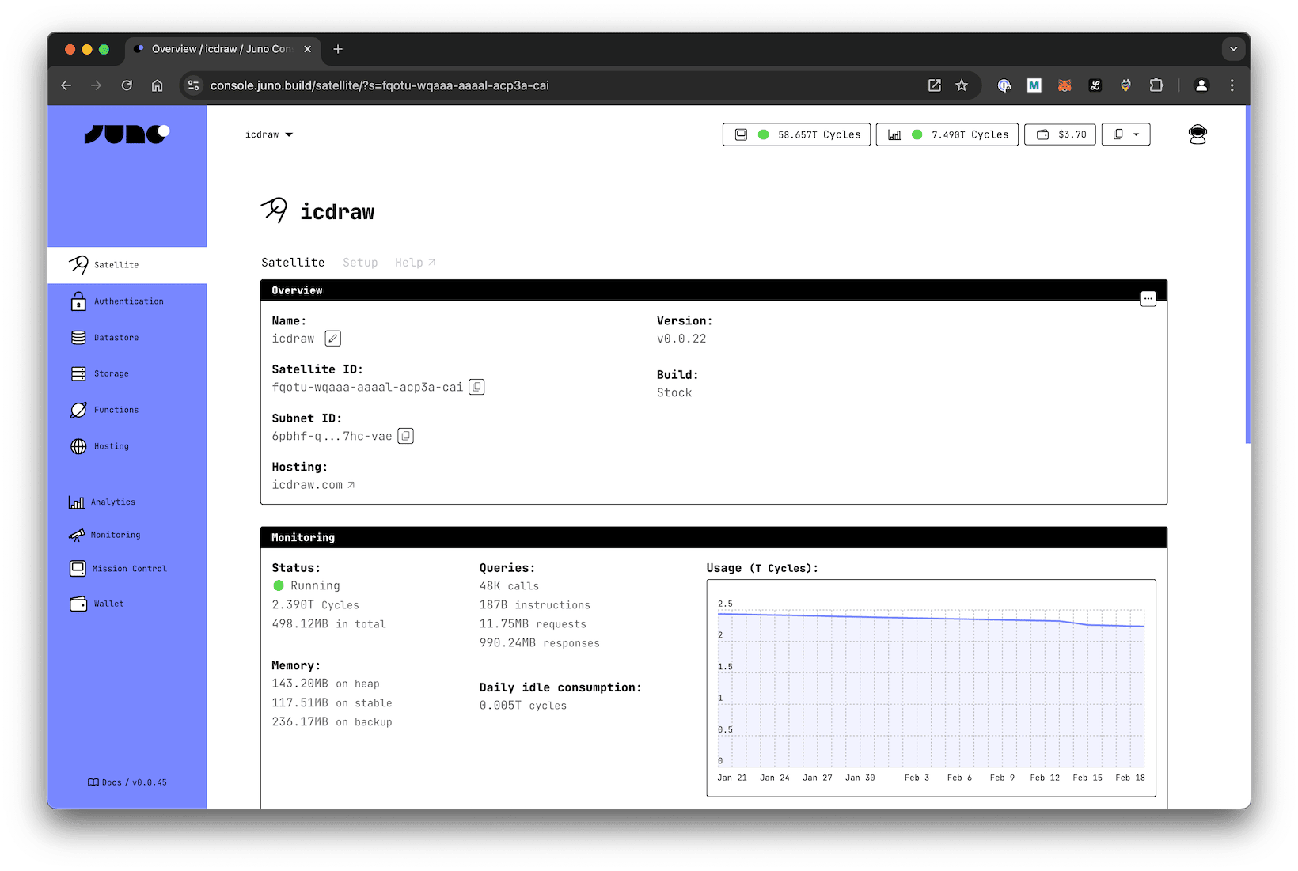
Task: Copy the Subnet ID value
Action: pos(405,436)
